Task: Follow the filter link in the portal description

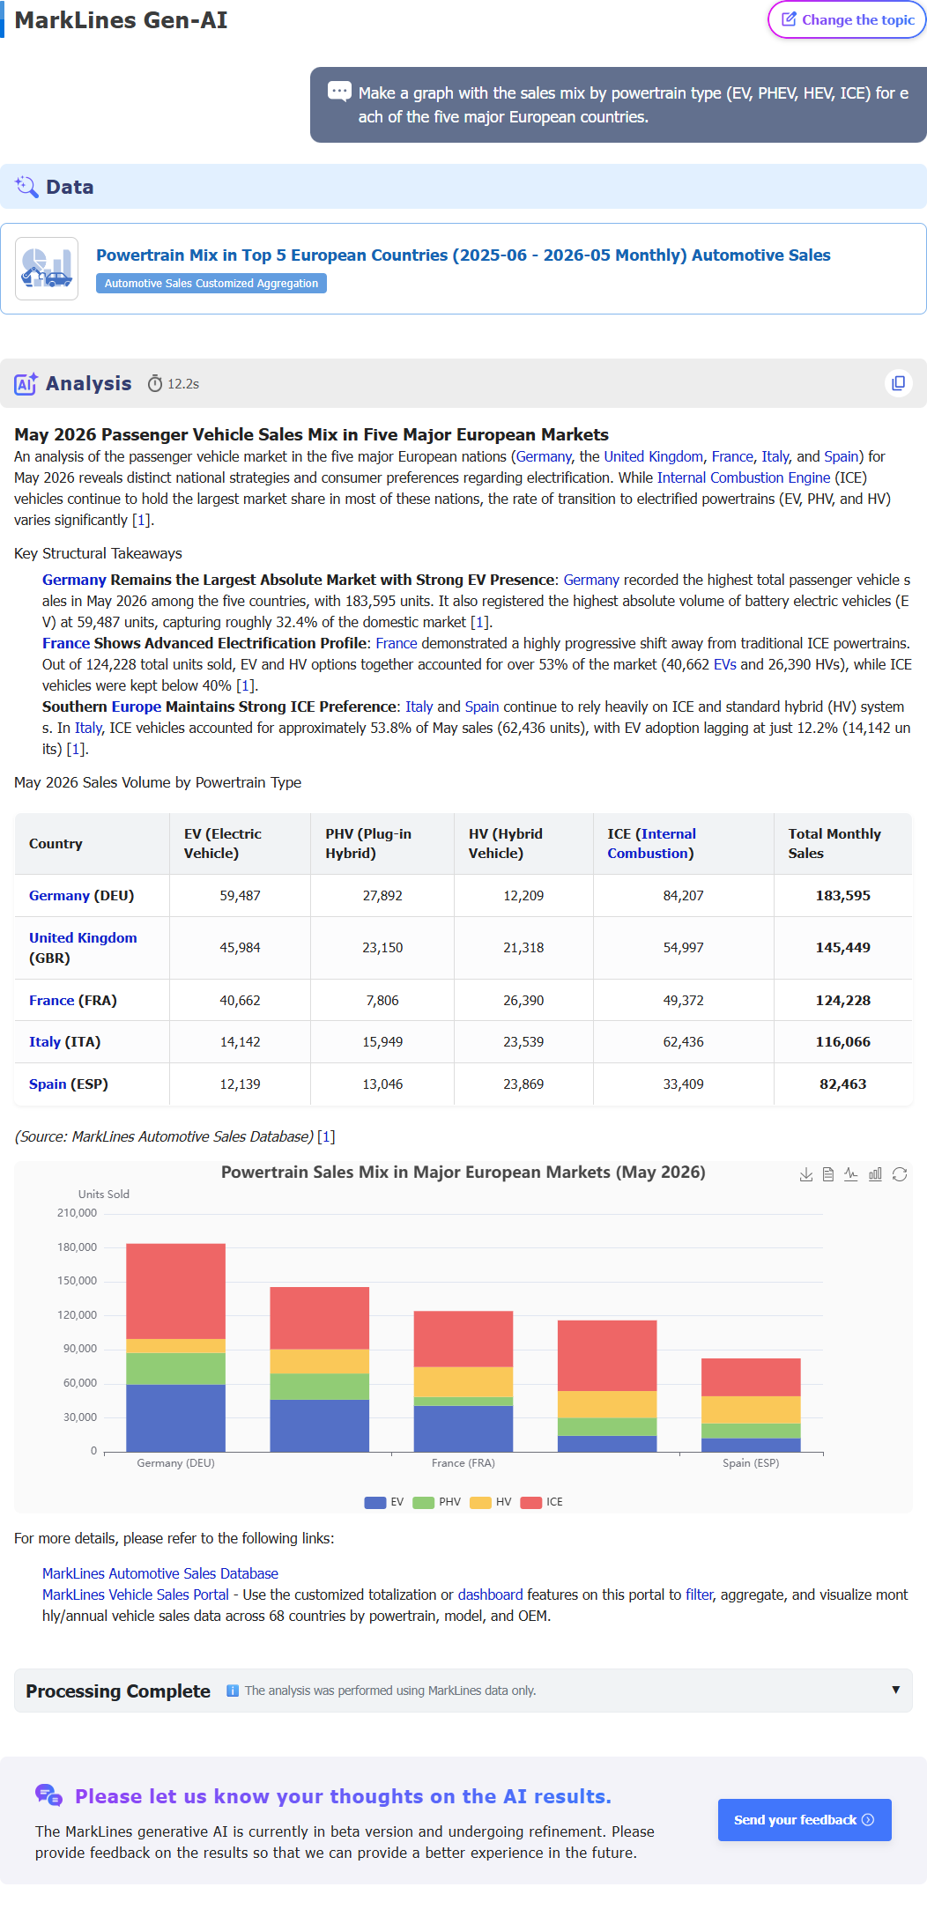Action: tap(699, 1595)
